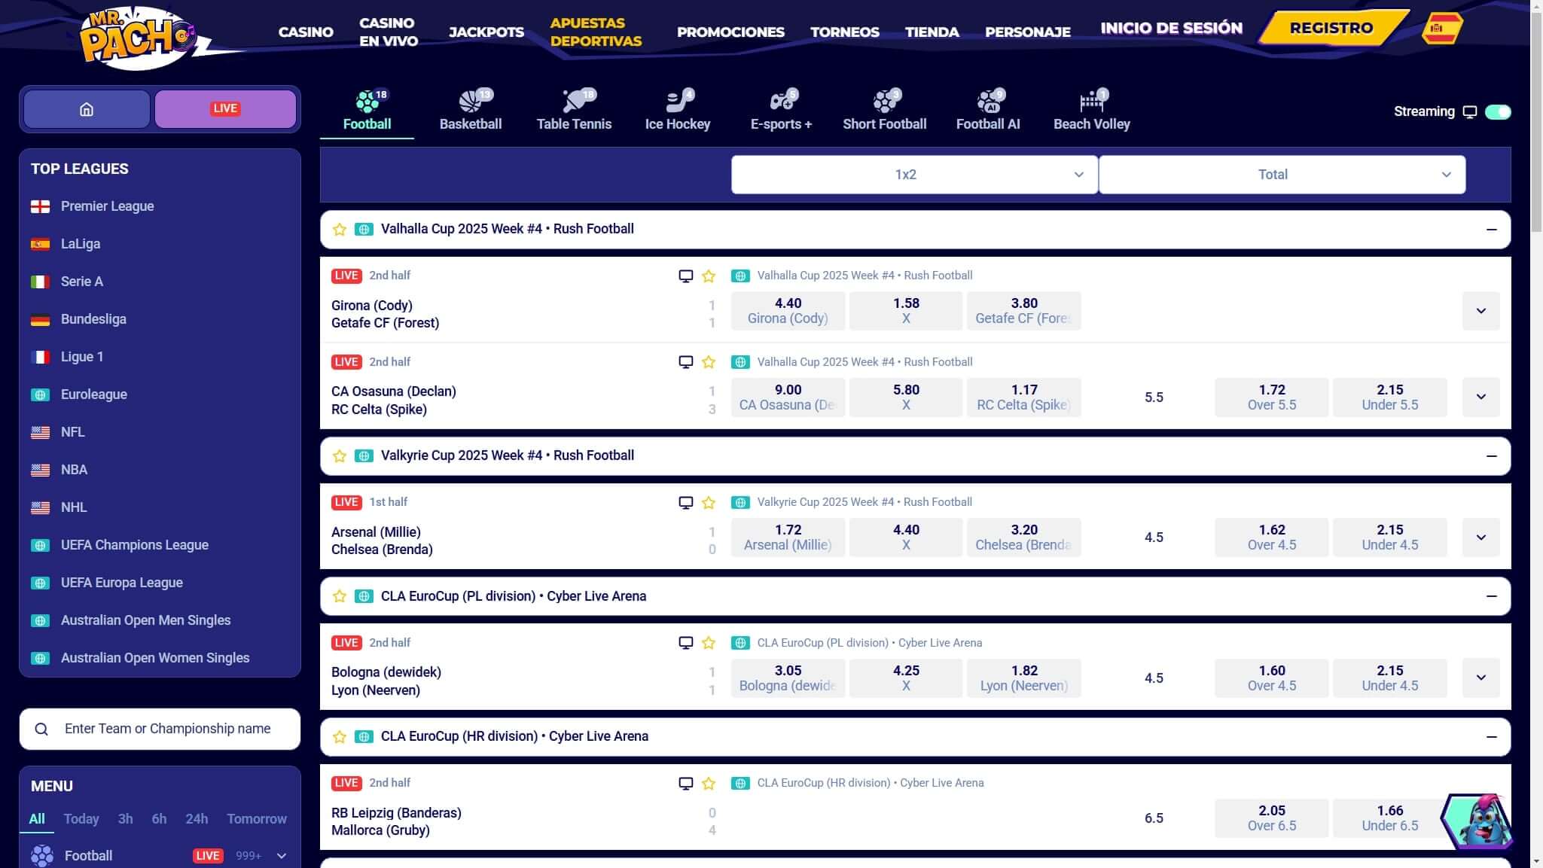Collapse CLA EuroCup (HR division) section
This screenshot has width=1543, height=868.
point(1491,737)
